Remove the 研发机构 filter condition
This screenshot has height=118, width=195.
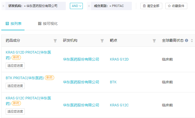click(x=3, y=6)
